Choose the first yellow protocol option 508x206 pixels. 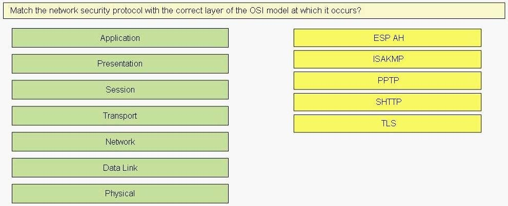388,38
